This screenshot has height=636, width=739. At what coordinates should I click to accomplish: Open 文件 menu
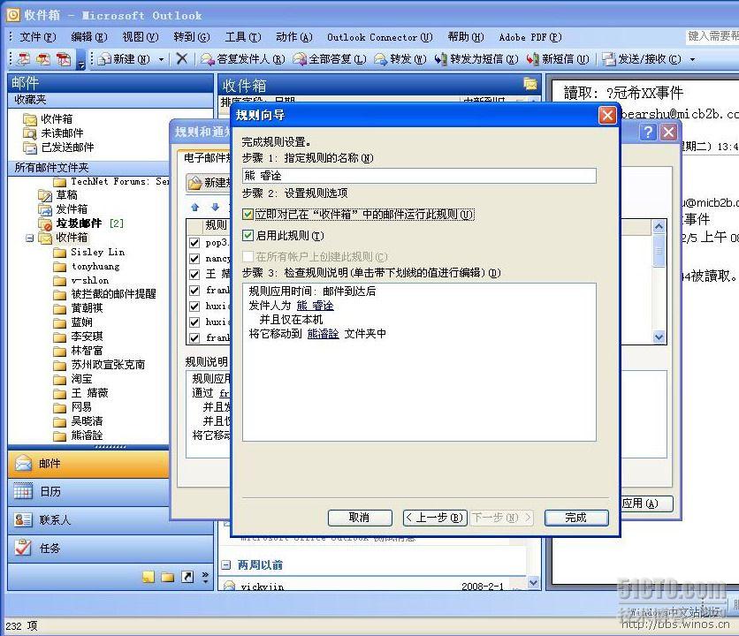(x=38, y=37)
